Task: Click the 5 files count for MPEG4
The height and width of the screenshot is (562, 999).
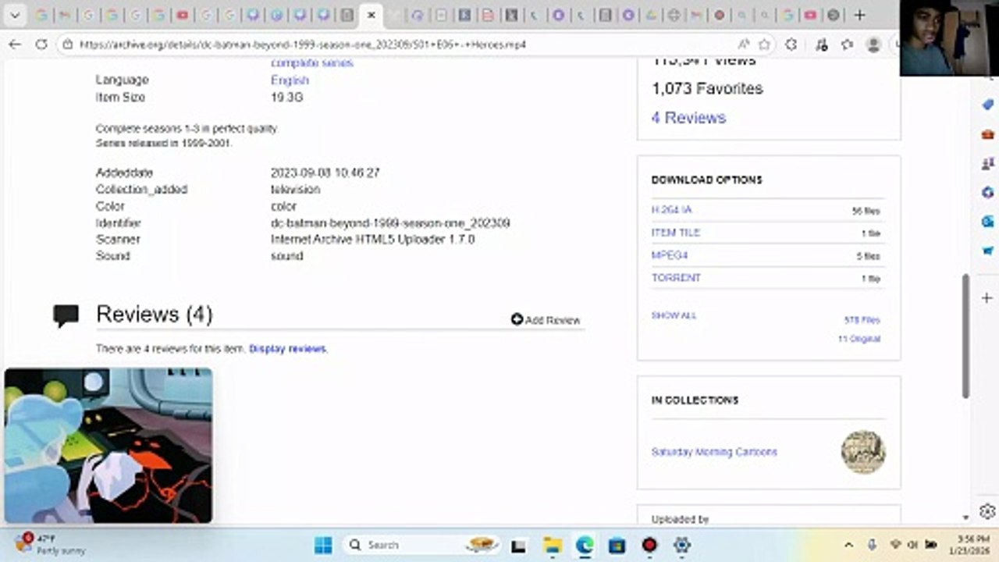Action: coord(868,256)
